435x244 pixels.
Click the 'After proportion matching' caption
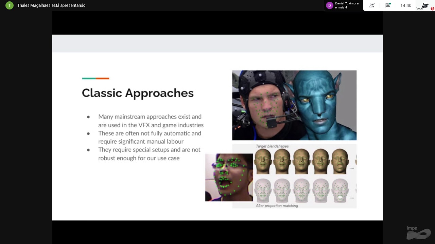tap(277, 206)
